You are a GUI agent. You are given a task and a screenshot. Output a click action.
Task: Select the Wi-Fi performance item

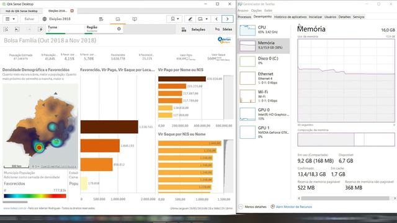point(264,96)
